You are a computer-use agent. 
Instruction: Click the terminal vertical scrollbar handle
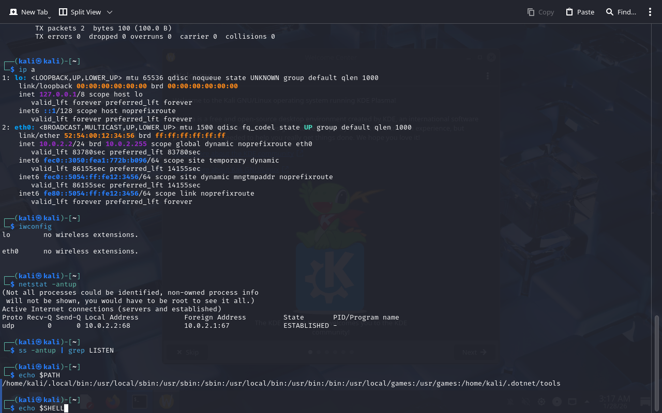657,361
